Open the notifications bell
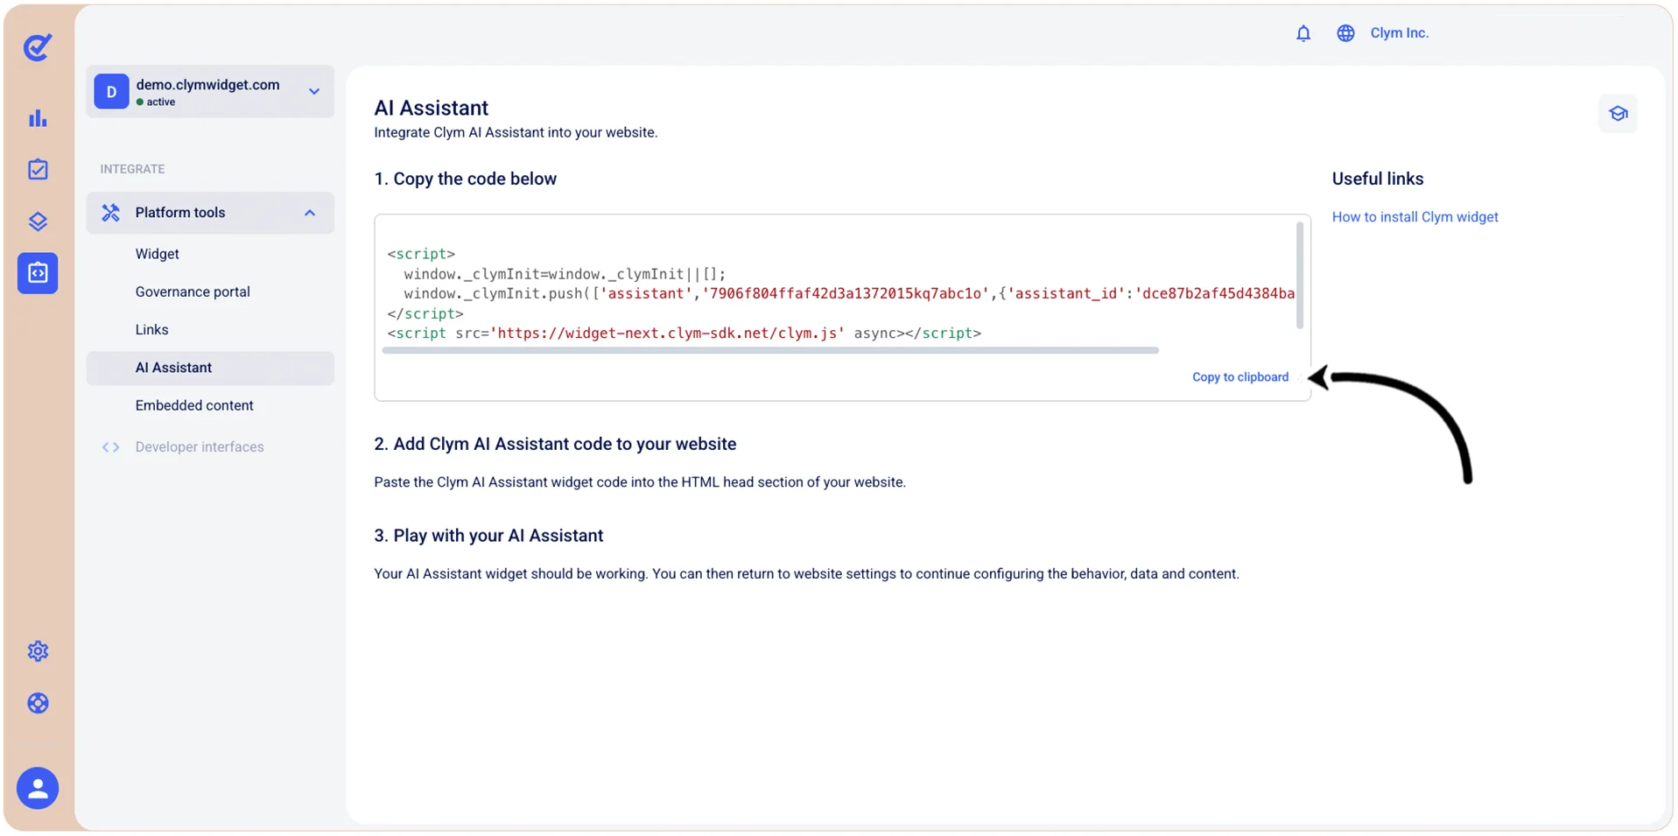This screenshot has width=1678, height=836. (1303, 33)
